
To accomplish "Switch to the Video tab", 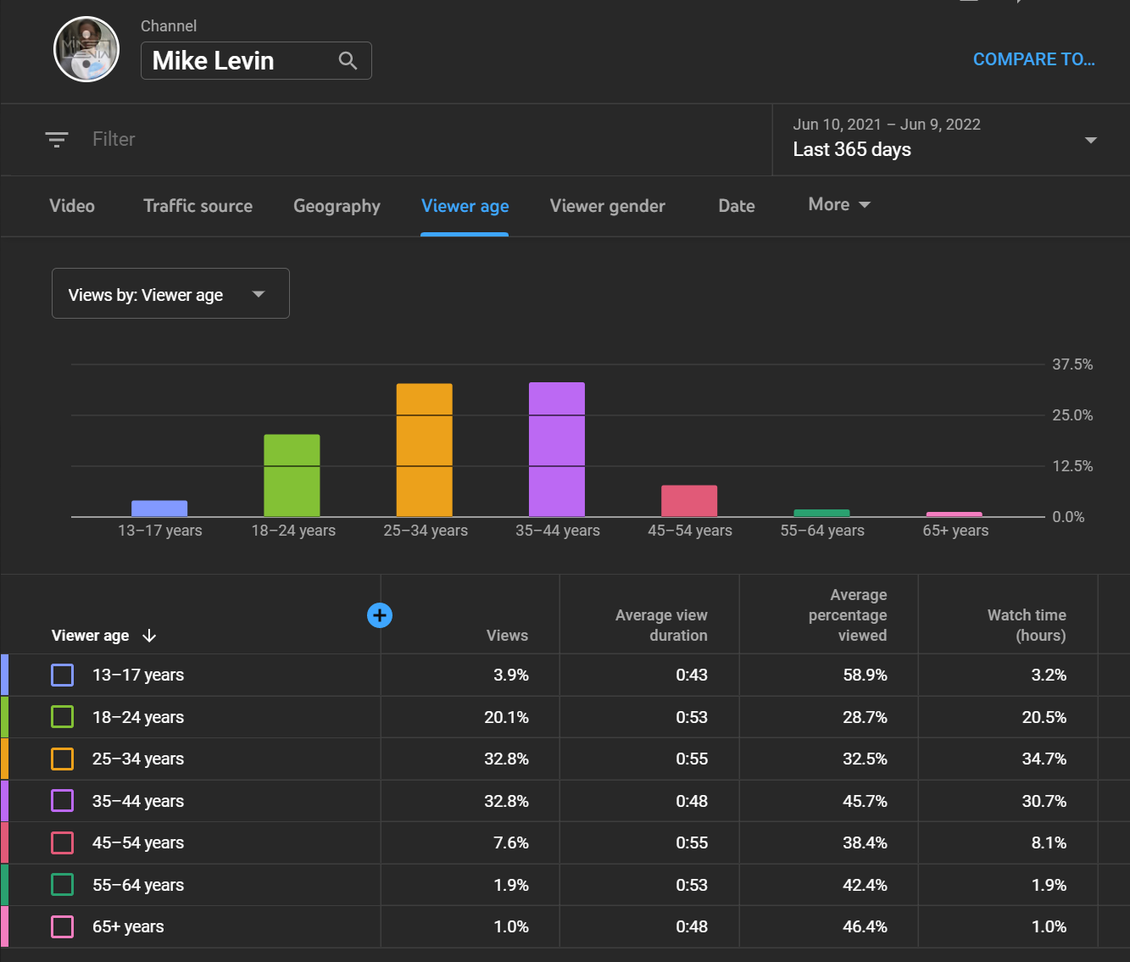I will click(72, 206).
